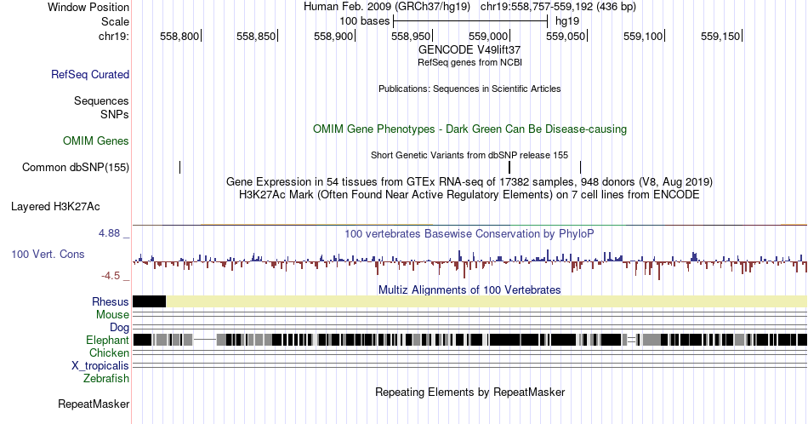Click the 4.88 PhyloP maximum value

pyautogui.click(x=109, y=233)
